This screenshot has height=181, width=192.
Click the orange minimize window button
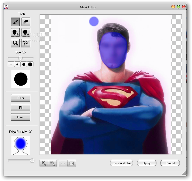173,7
